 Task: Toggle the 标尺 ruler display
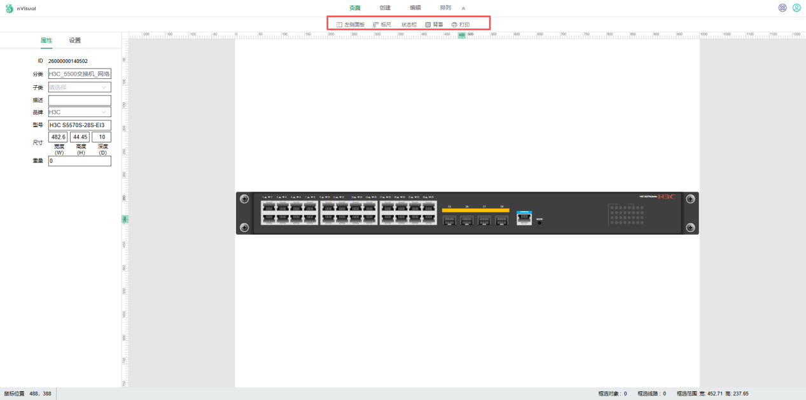click(382, 25)
